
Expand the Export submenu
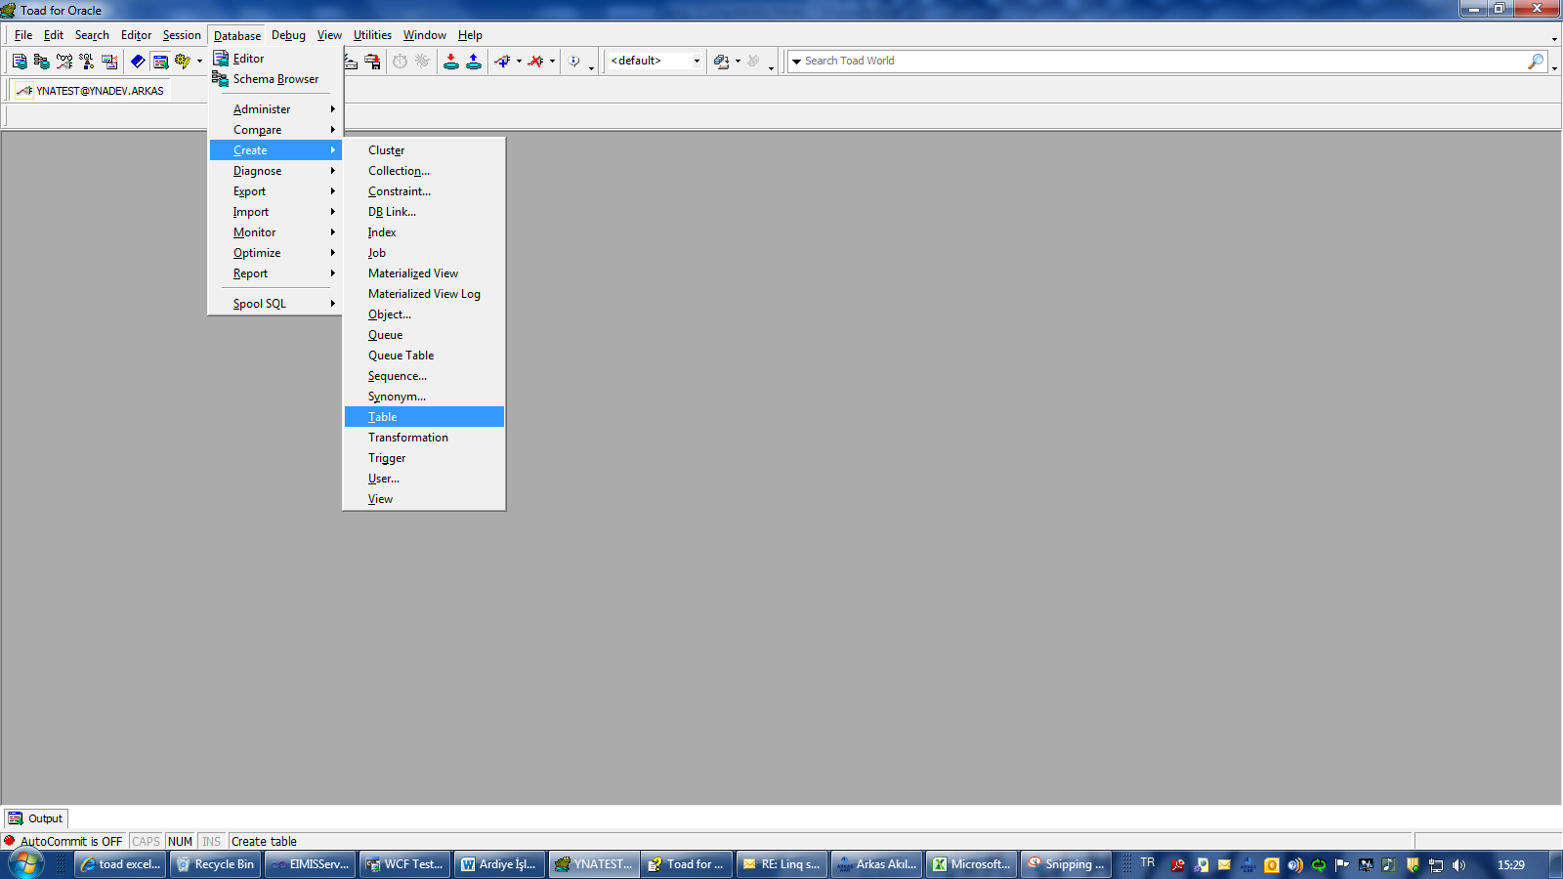coord(275,191)
